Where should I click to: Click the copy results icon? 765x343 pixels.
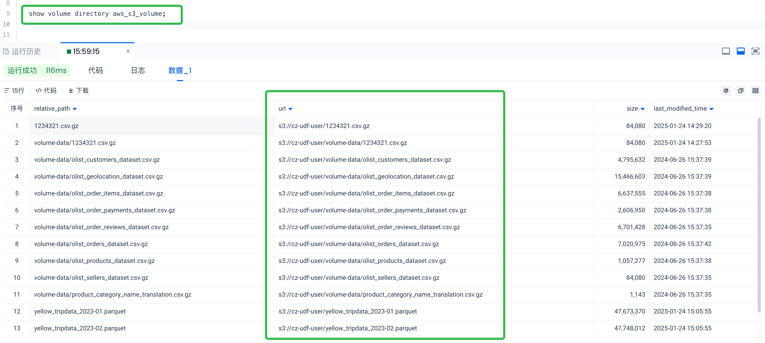tap(741, 91)
